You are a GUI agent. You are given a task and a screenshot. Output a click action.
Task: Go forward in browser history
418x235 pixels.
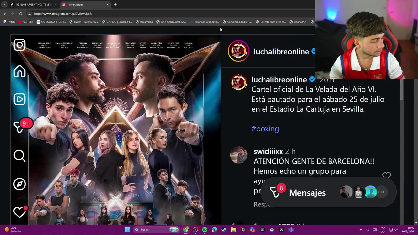pyautogui.click(x=12, y=14)
